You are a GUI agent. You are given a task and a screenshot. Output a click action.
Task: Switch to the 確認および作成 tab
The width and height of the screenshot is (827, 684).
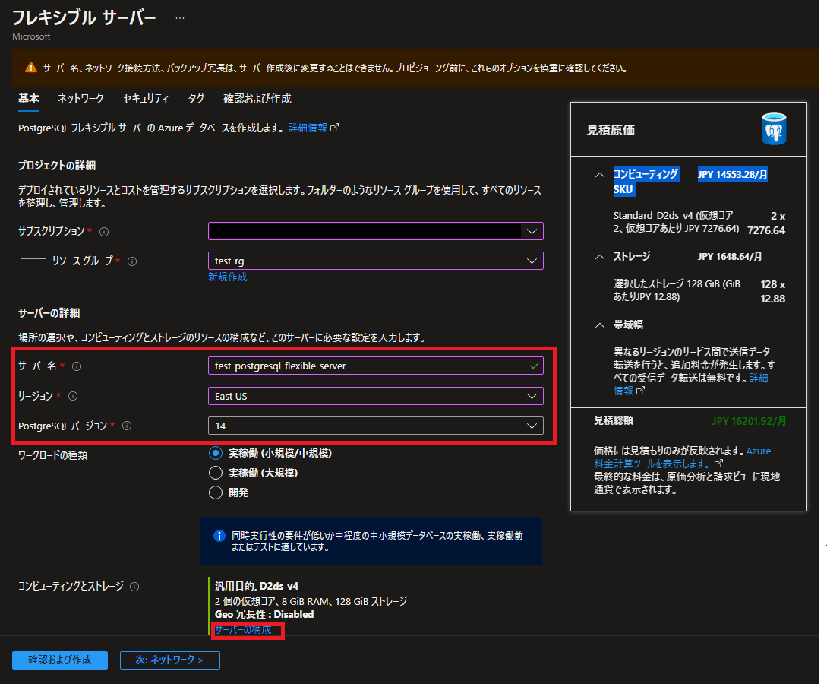257,99
